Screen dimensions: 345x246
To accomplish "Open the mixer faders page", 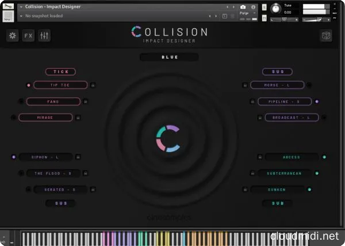I will pyautogui.click(x=44, y=36).
